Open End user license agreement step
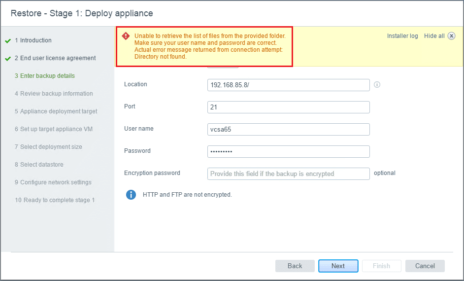Viewport: 464px width, 281px height. point(55,58)
